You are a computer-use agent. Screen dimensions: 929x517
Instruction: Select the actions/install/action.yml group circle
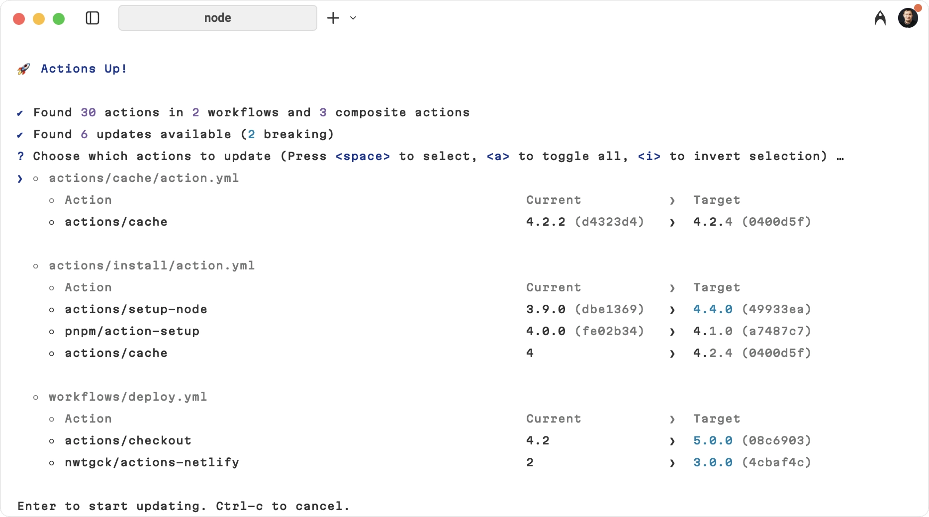pos(35,266)
